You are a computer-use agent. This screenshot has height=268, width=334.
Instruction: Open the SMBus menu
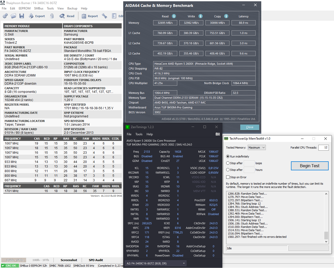pyautogui.click(x=39, y=8)
